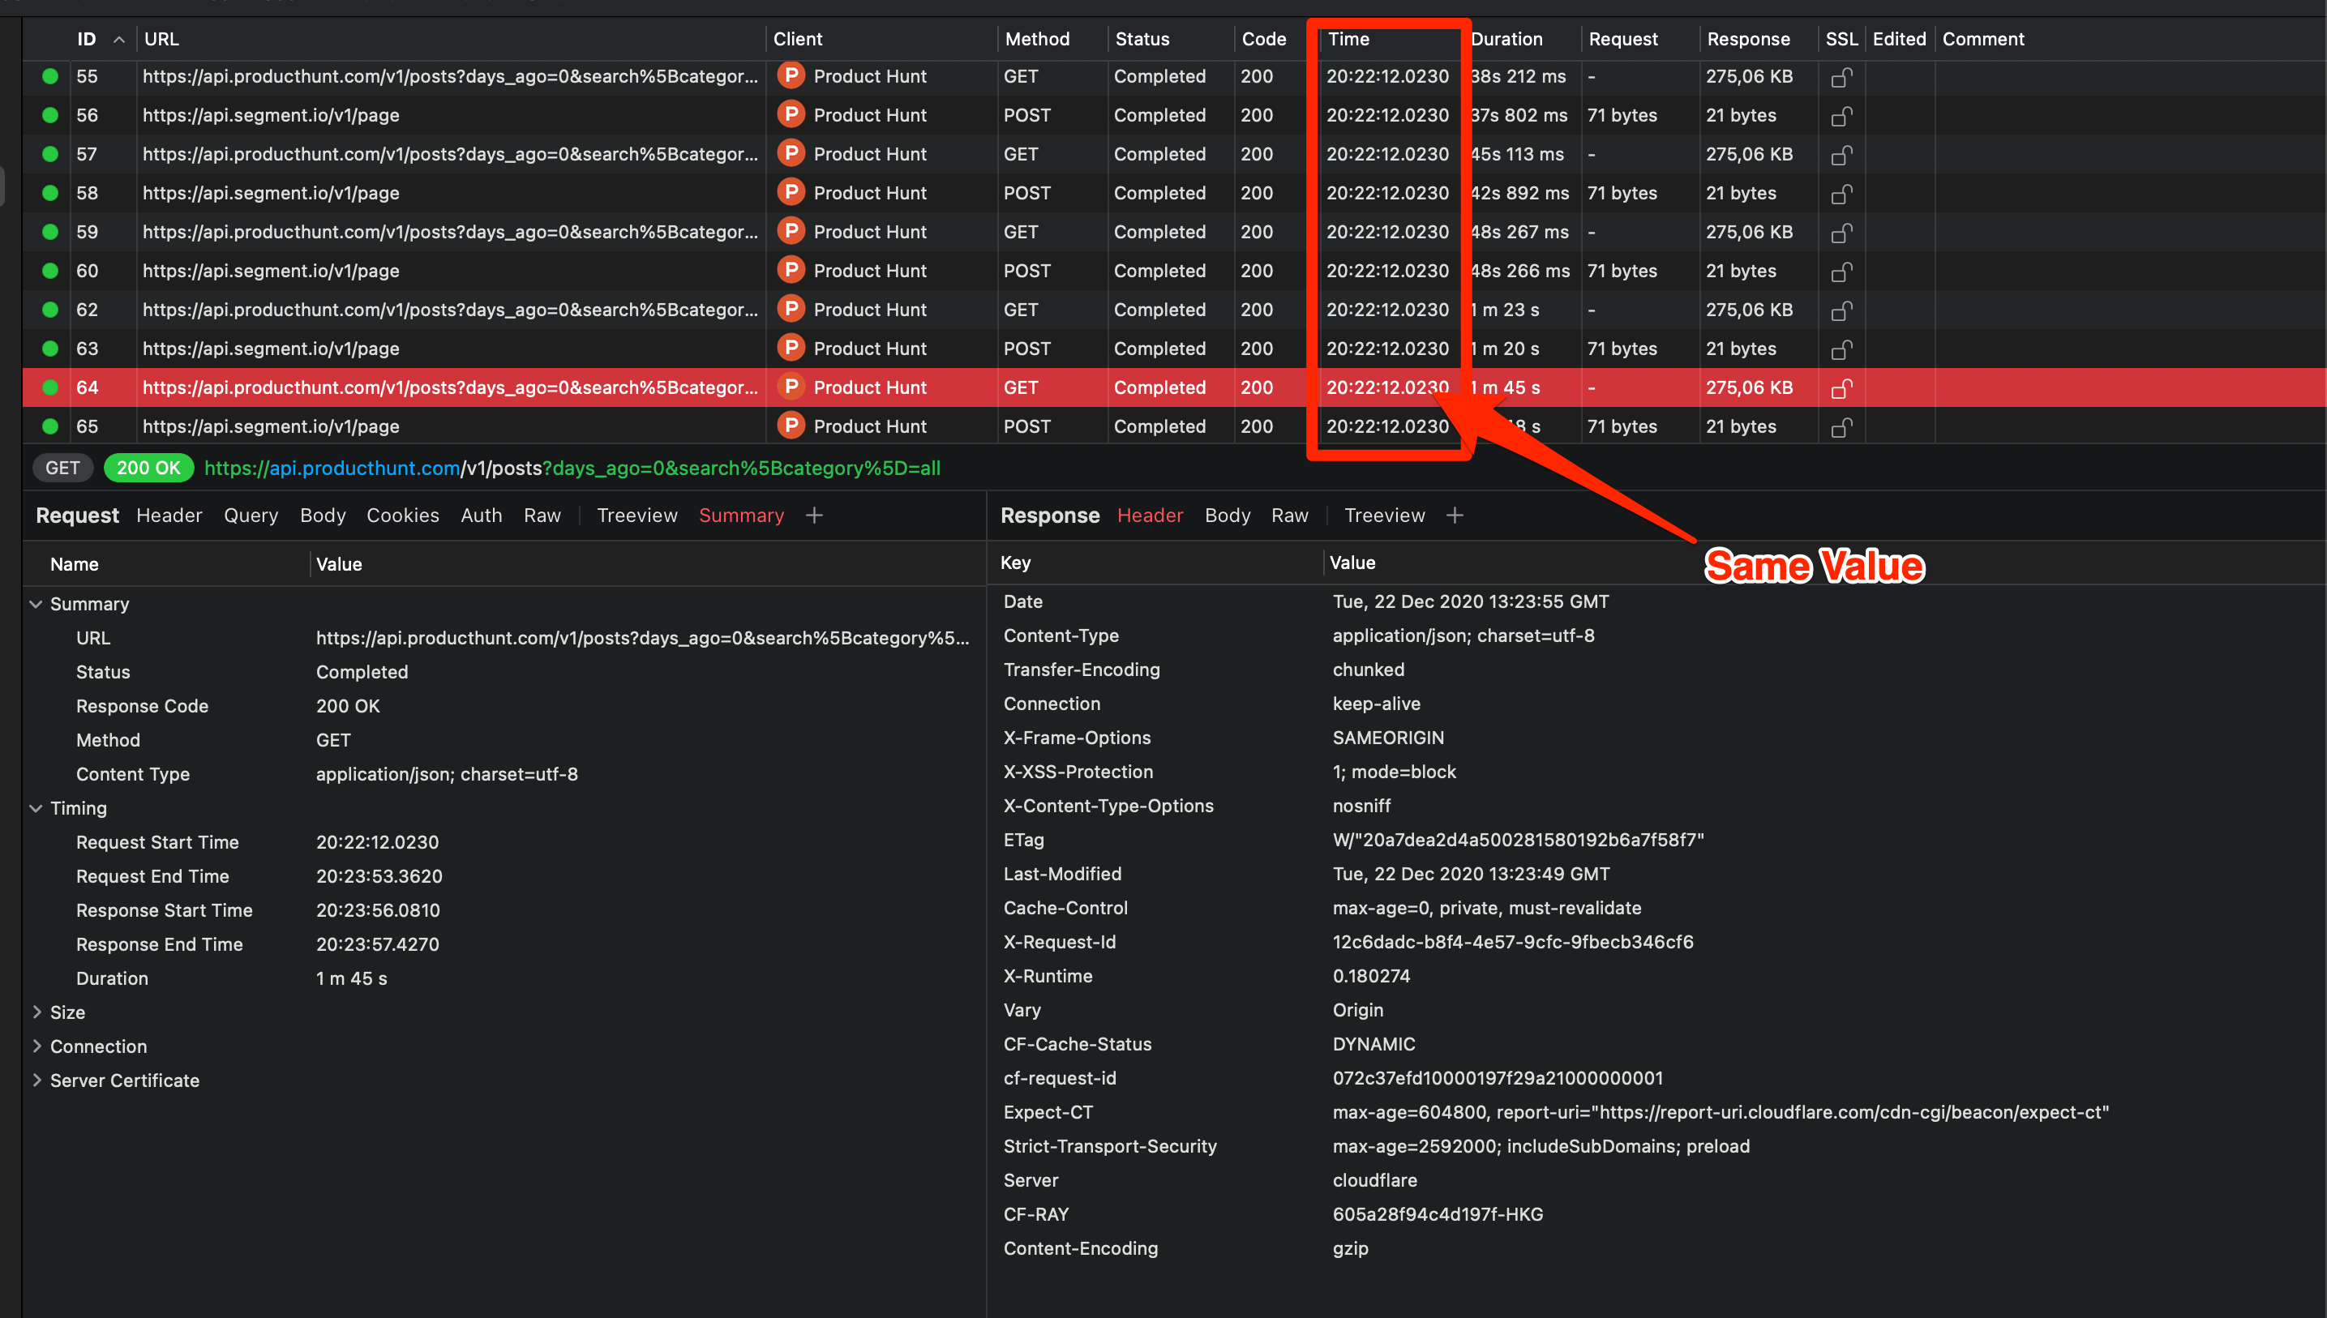Collapse the Summary section

(36, 604)
